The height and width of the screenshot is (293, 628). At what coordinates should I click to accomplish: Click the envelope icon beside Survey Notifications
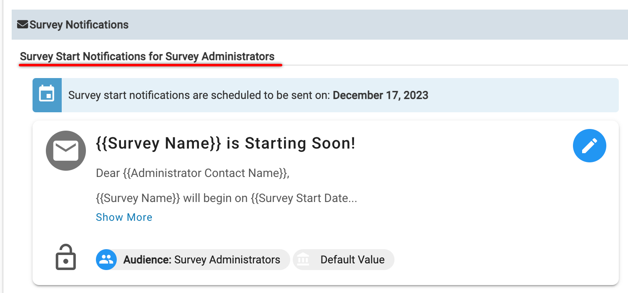(x=23, y=25)
